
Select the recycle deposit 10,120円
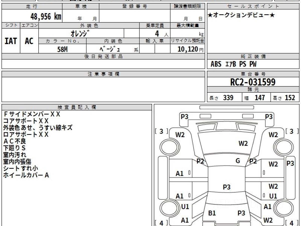190,49
